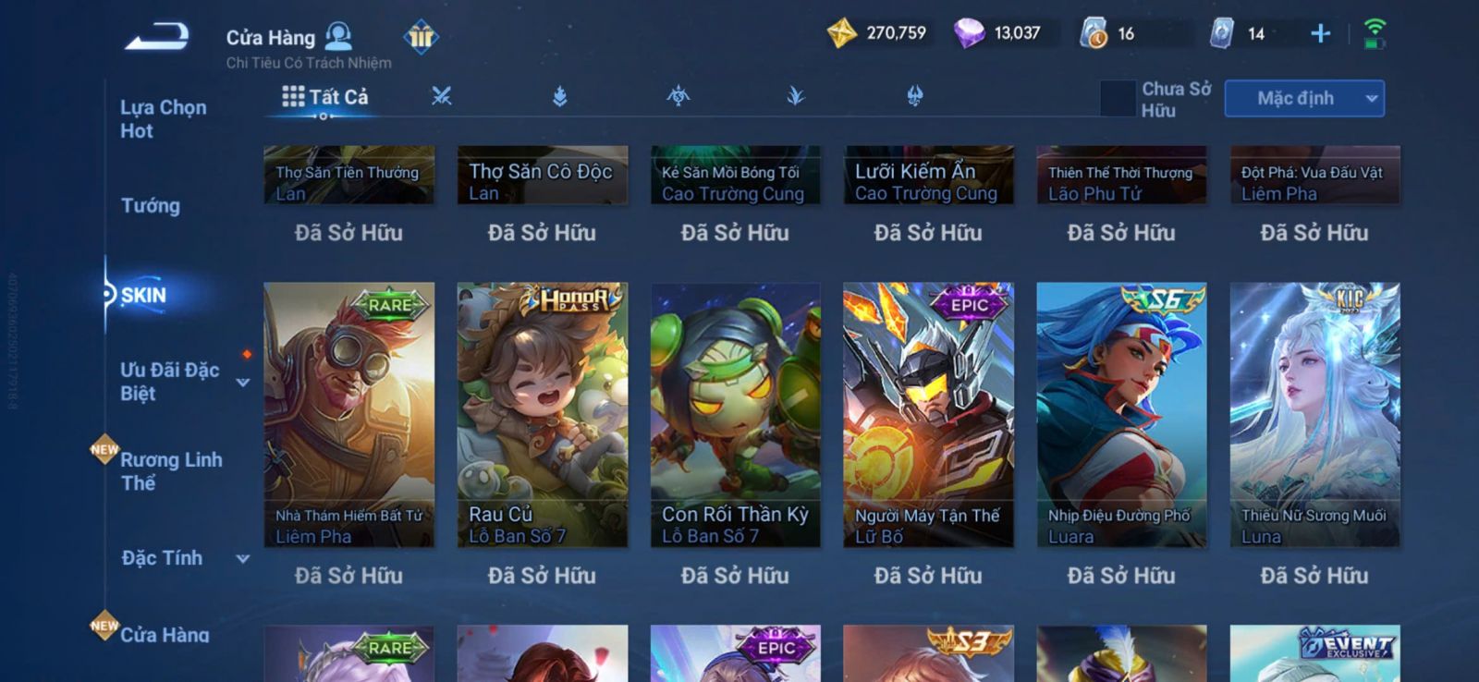Open the customer support headset icon
Viewport: 1479px width, 682px height.
pyautogui.click(x=338, y=36)
